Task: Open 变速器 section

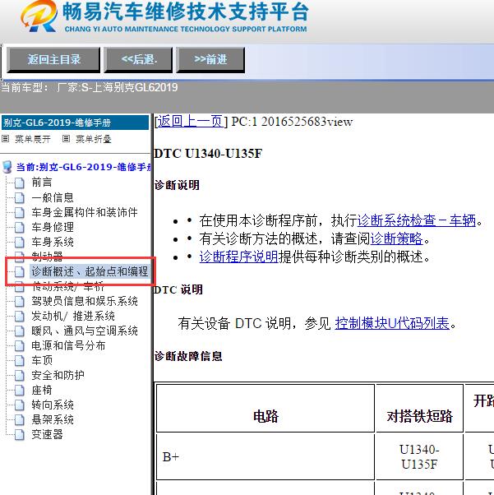Action: point(48,435)
